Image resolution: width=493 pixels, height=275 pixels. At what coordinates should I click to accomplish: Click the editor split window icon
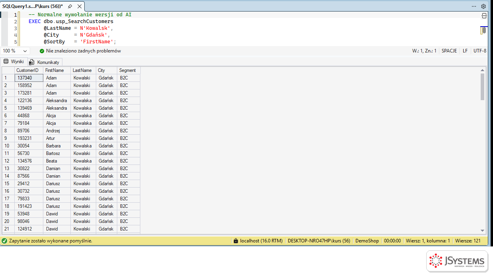484,16
